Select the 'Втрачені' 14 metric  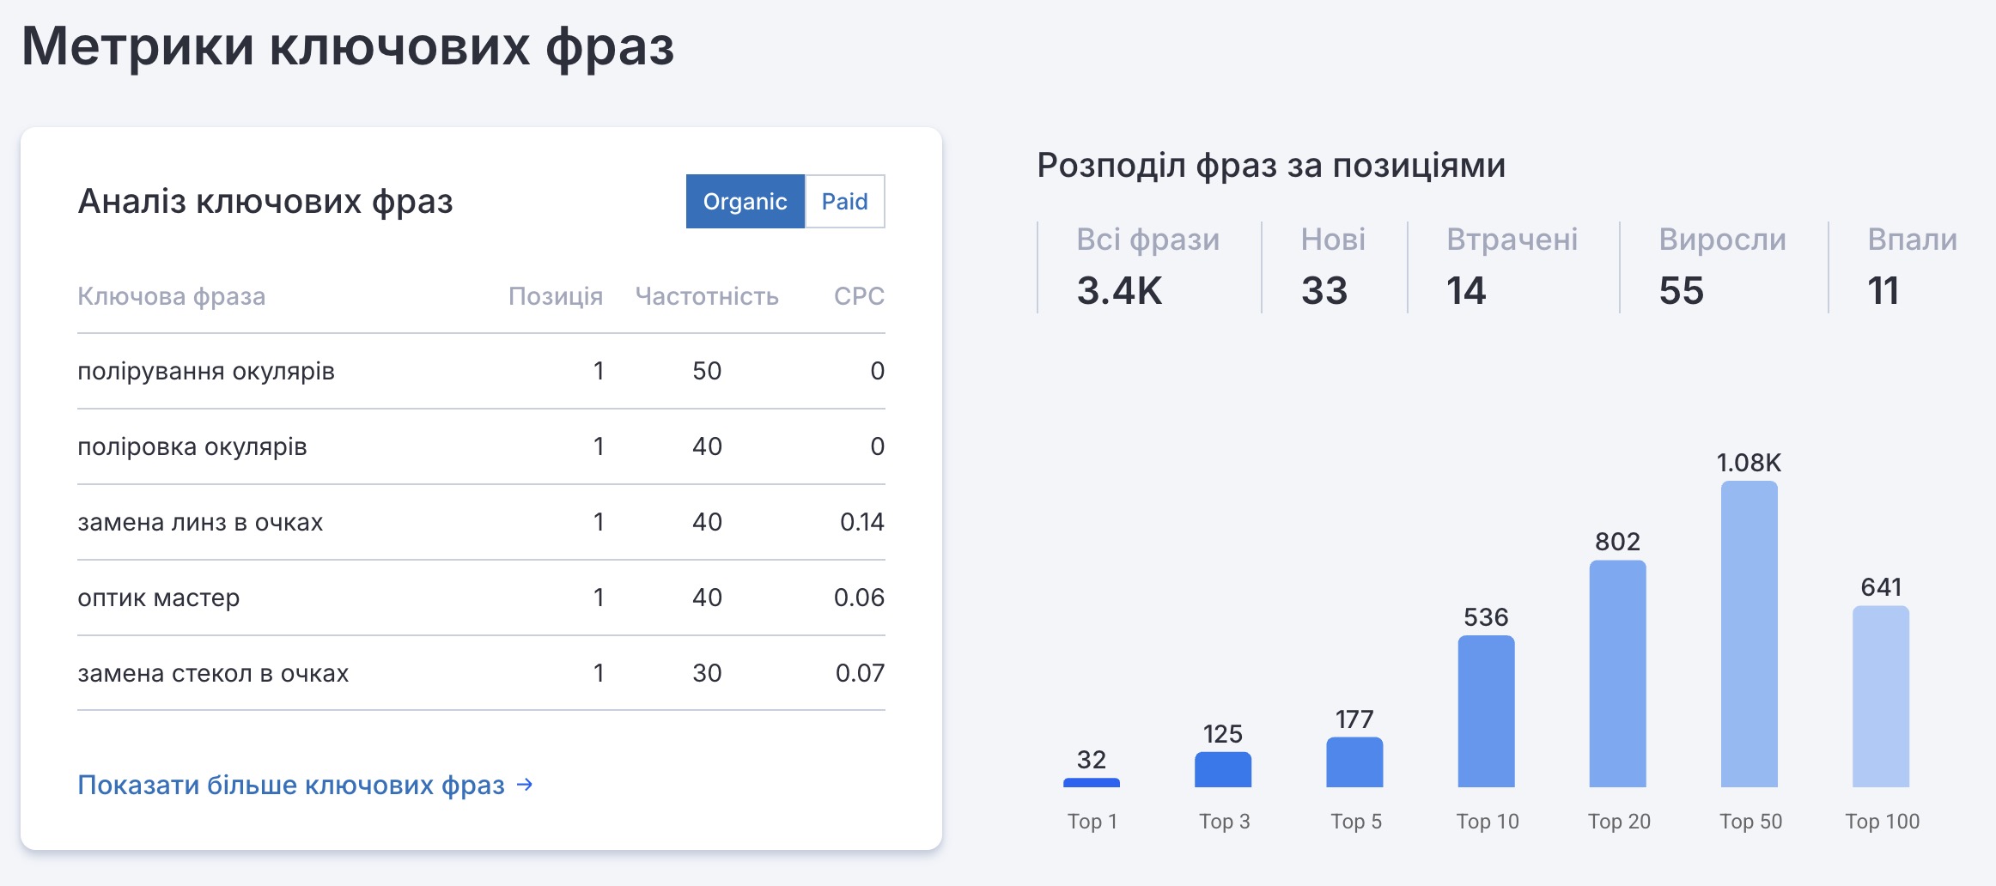click(x=1511, y=266)
